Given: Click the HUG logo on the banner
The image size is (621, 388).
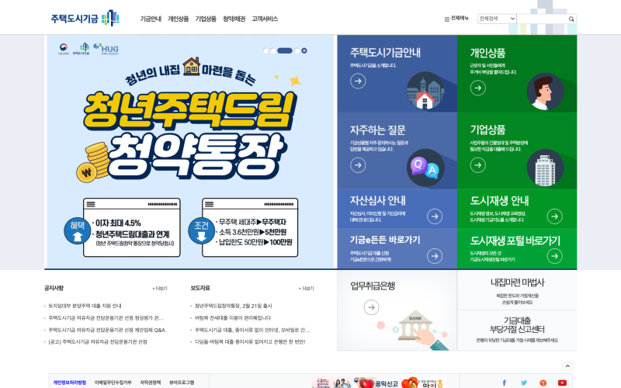Looking at the screenshot, I should click(x=106, y=49).
